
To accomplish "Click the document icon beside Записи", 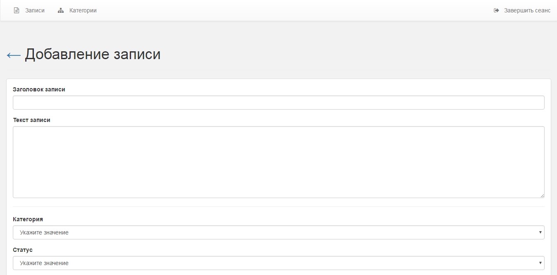I will (x=17, y=10).
